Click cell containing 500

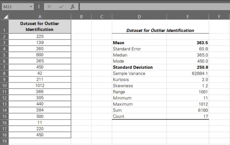[x=40, y=116]
